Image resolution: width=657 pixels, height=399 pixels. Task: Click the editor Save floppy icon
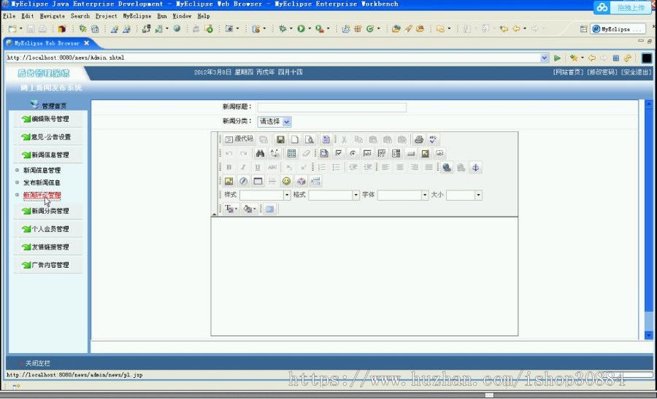pyautogui.click(x=281, y=139)
